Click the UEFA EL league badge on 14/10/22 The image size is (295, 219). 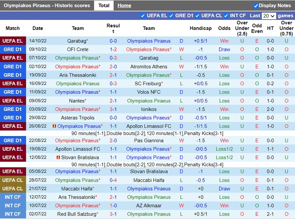point(13,41)
